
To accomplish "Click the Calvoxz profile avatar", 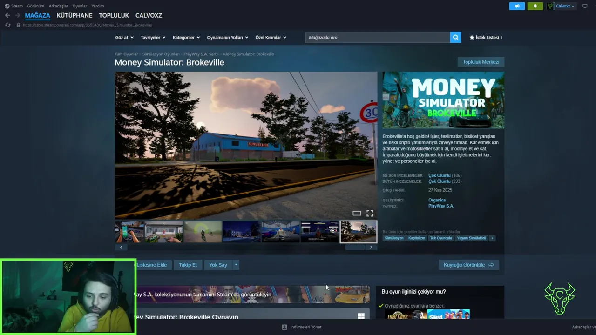I will [550, 6].
